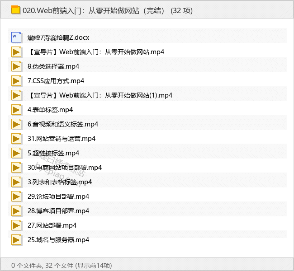The width and height of the screenshot is (294, 271).
Task: Select file 【宣导片】Web前端入门:从零开始做网站(1).mp4
Action: tap(100, 95)
